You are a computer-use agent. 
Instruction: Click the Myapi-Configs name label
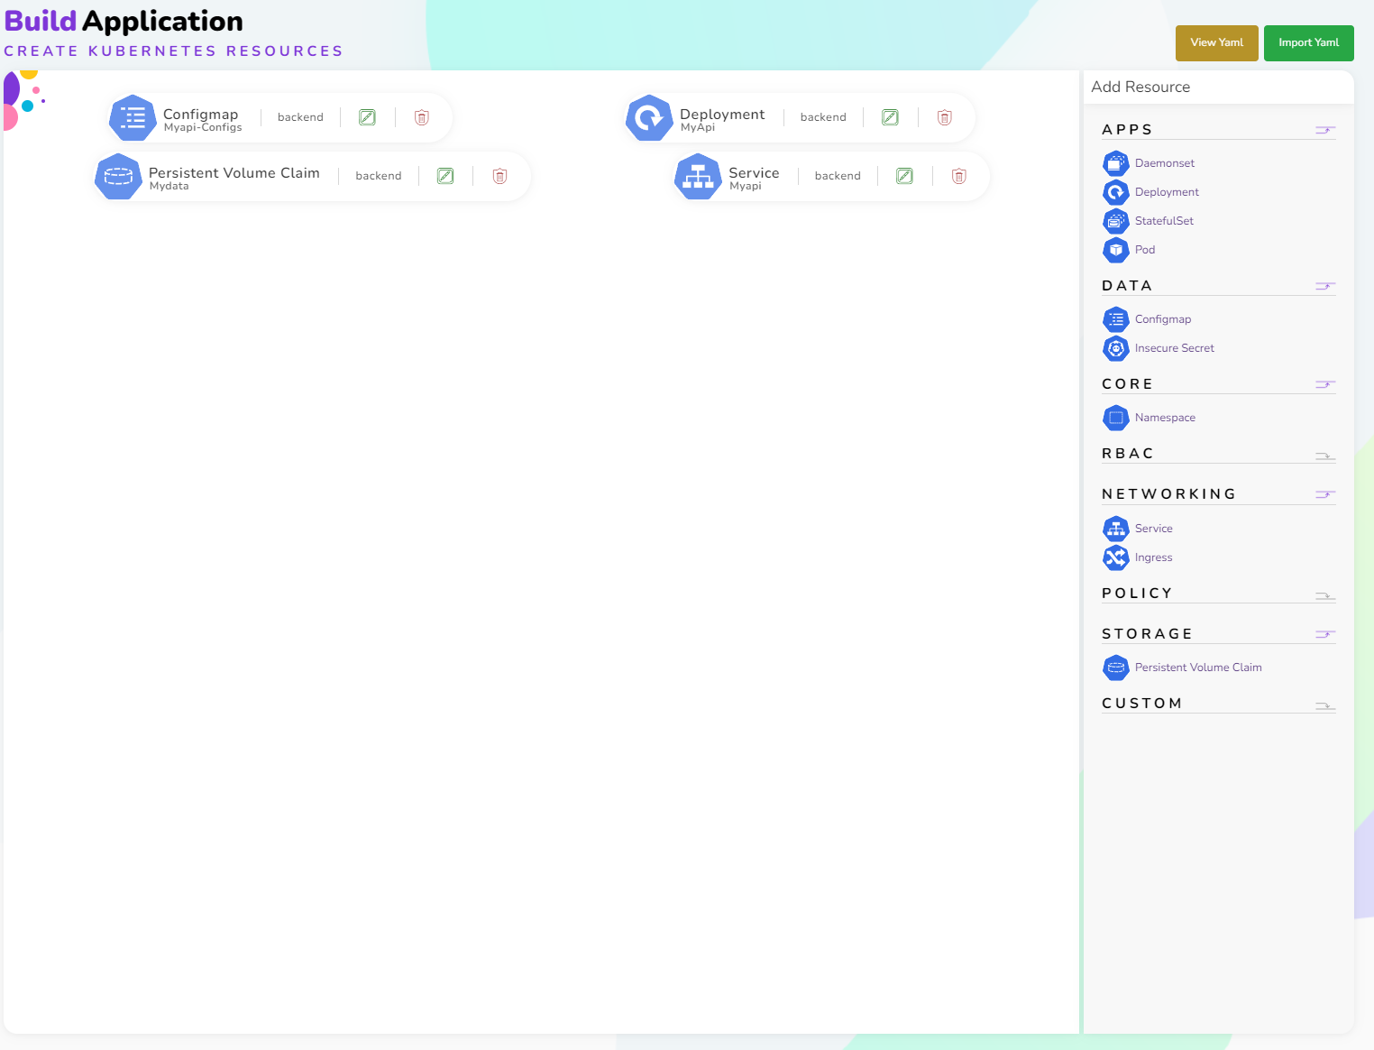(x=203, y=128)
